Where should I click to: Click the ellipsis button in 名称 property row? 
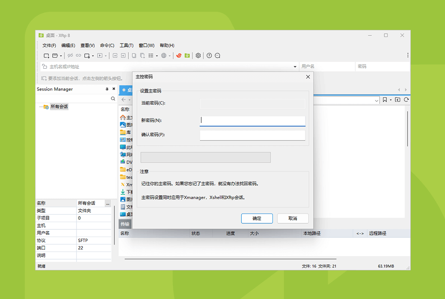pyautogui.click(x=108, y=203)
